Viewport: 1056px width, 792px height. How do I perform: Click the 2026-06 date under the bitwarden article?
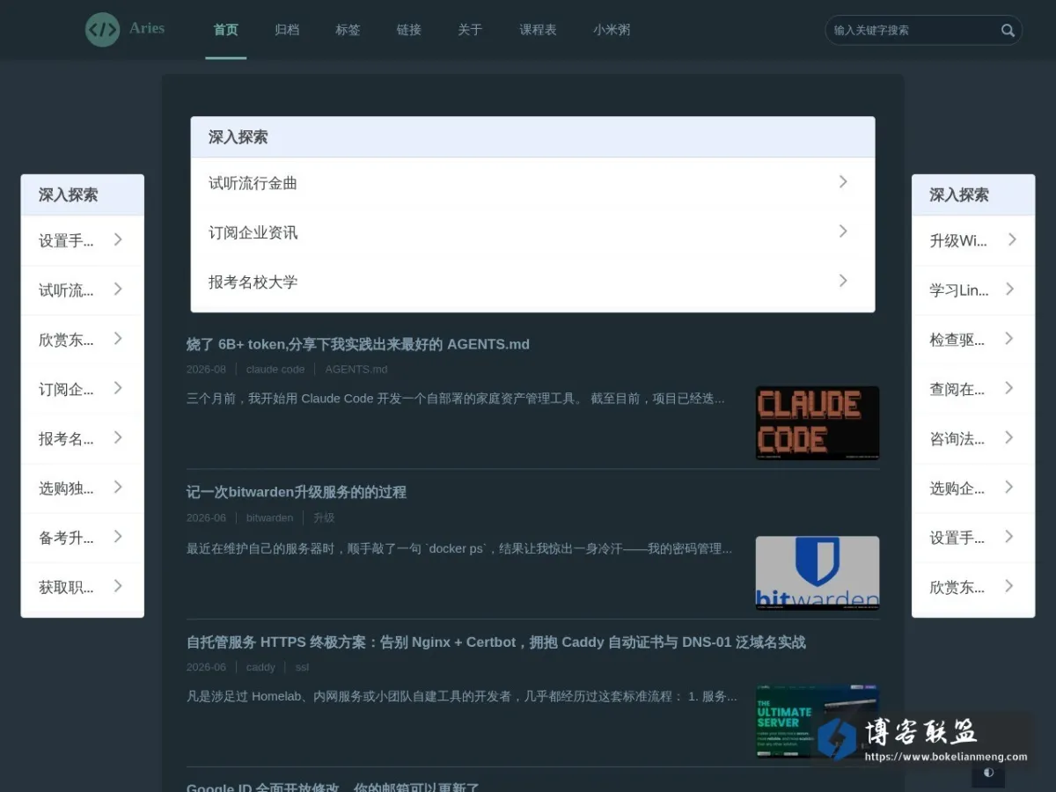[206, 517]
